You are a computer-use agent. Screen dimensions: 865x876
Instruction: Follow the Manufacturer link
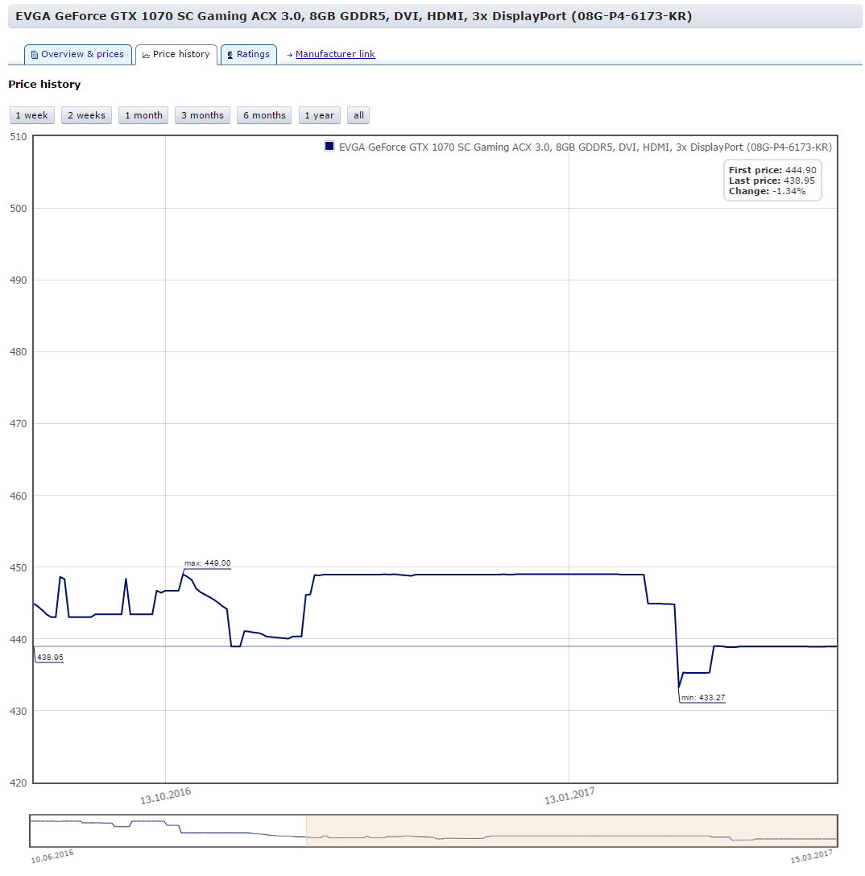(335, 54)
